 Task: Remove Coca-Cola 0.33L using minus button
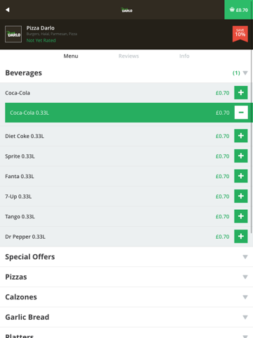(x=241, y=113)
